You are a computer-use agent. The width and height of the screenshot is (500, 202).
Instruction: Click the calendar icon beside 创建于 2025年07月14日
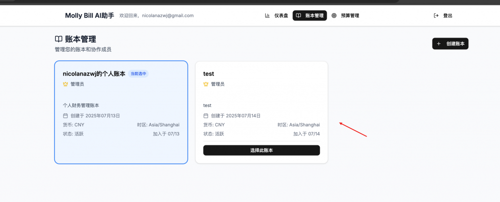(206, 116)
